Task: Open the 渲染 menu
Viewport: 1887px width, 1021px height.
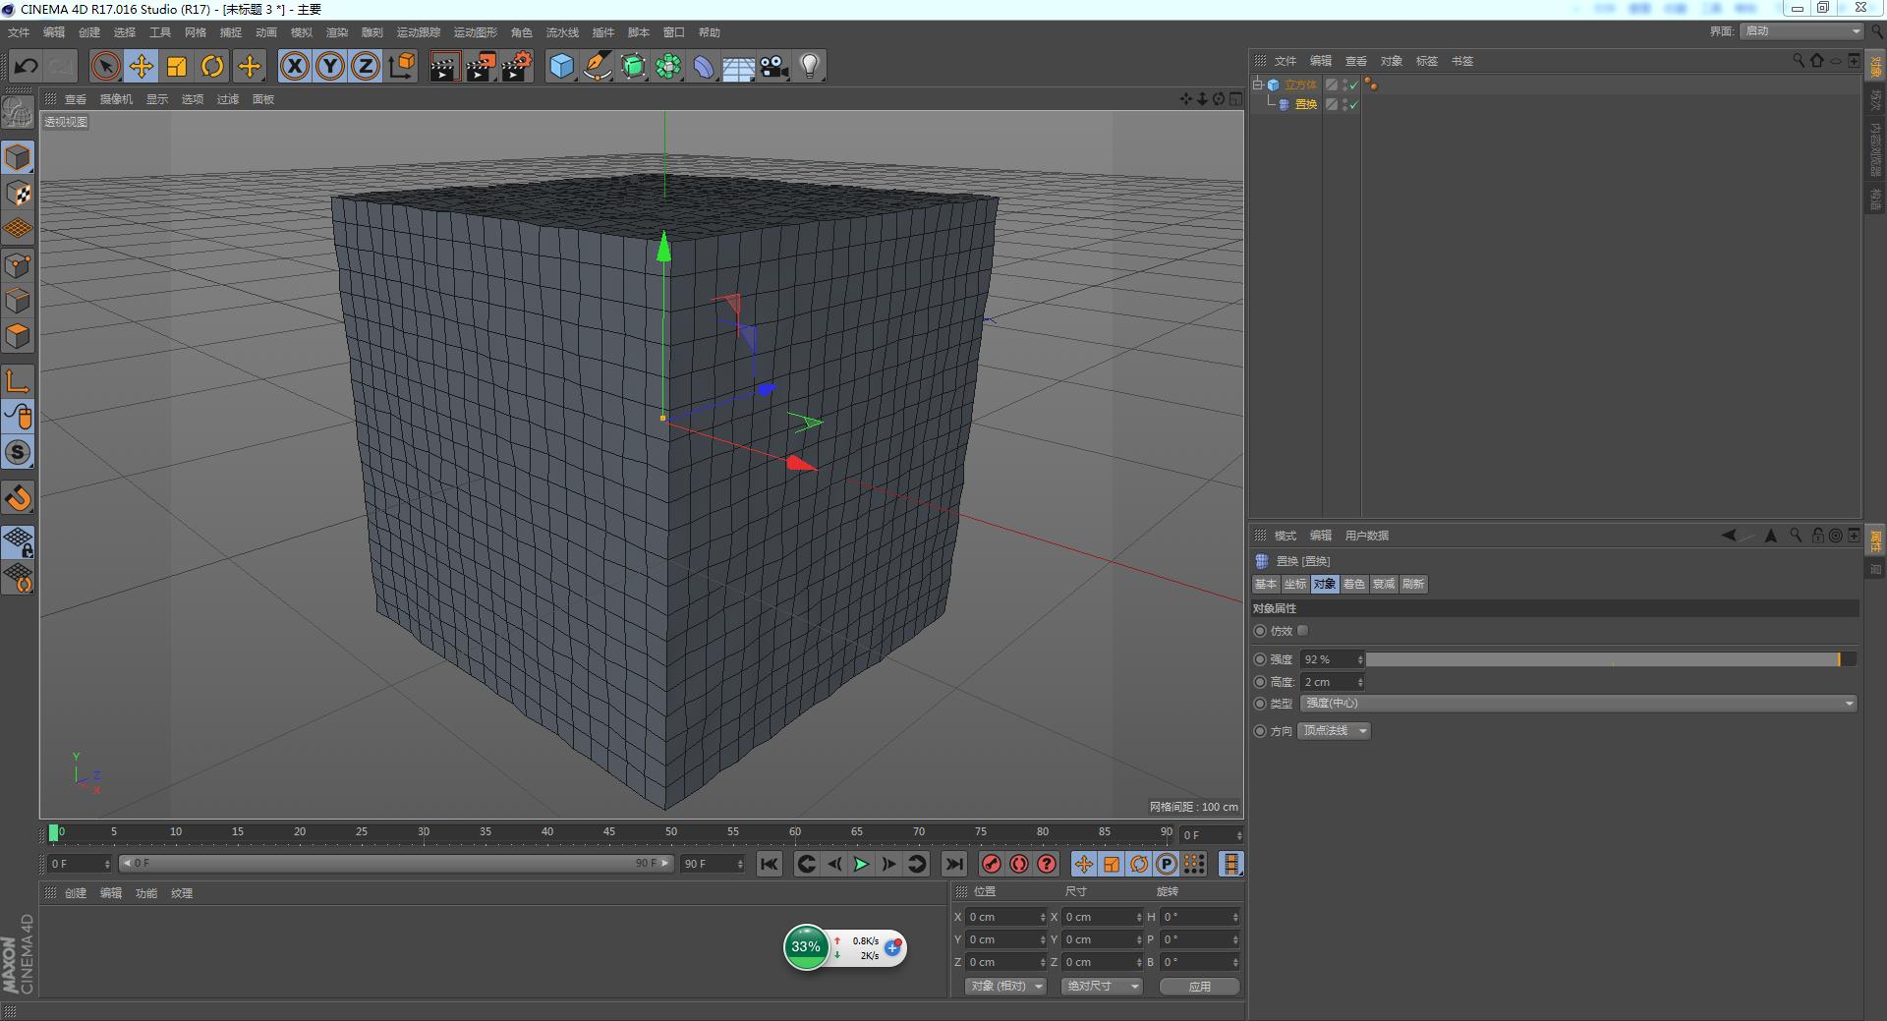Action: point(338,32)
